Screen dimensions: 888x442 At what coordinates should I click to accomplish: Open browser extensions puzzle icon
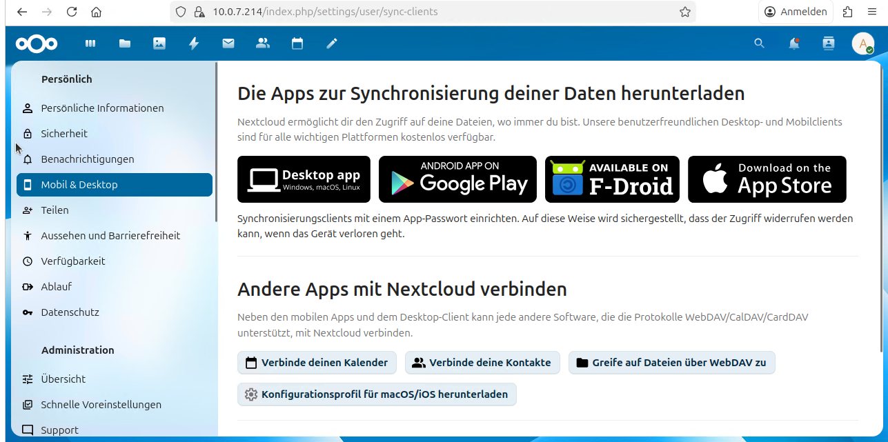pos(848,12)
